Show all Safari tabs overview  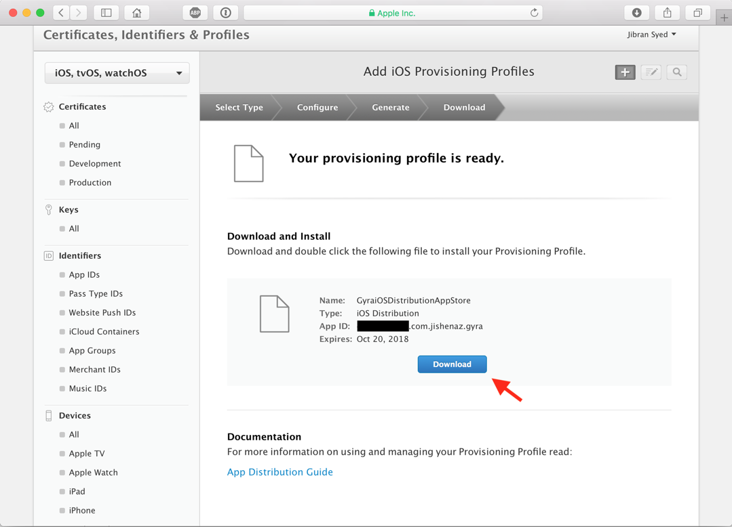(698, 13)
